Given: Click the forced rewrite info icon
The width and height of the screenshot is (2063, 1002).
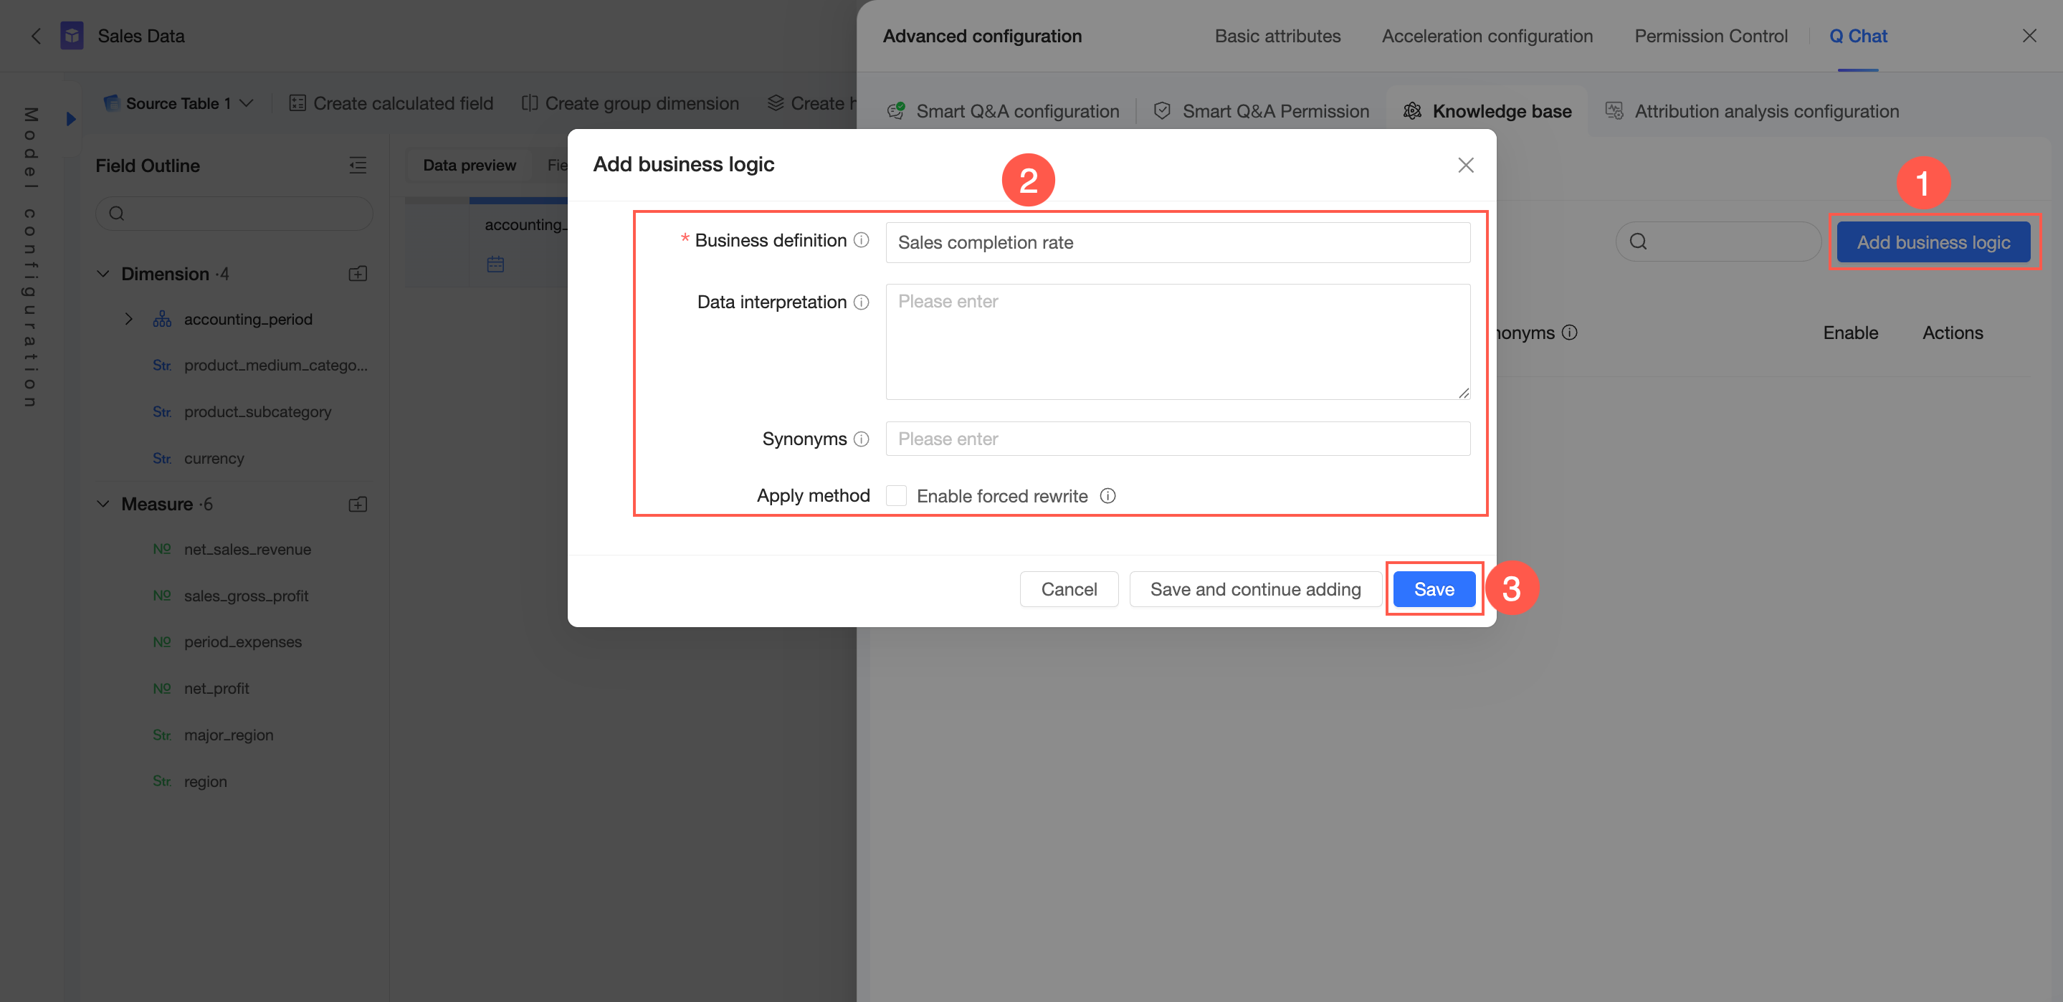Looking at the screenshot, I should [x=1107, y=496].
